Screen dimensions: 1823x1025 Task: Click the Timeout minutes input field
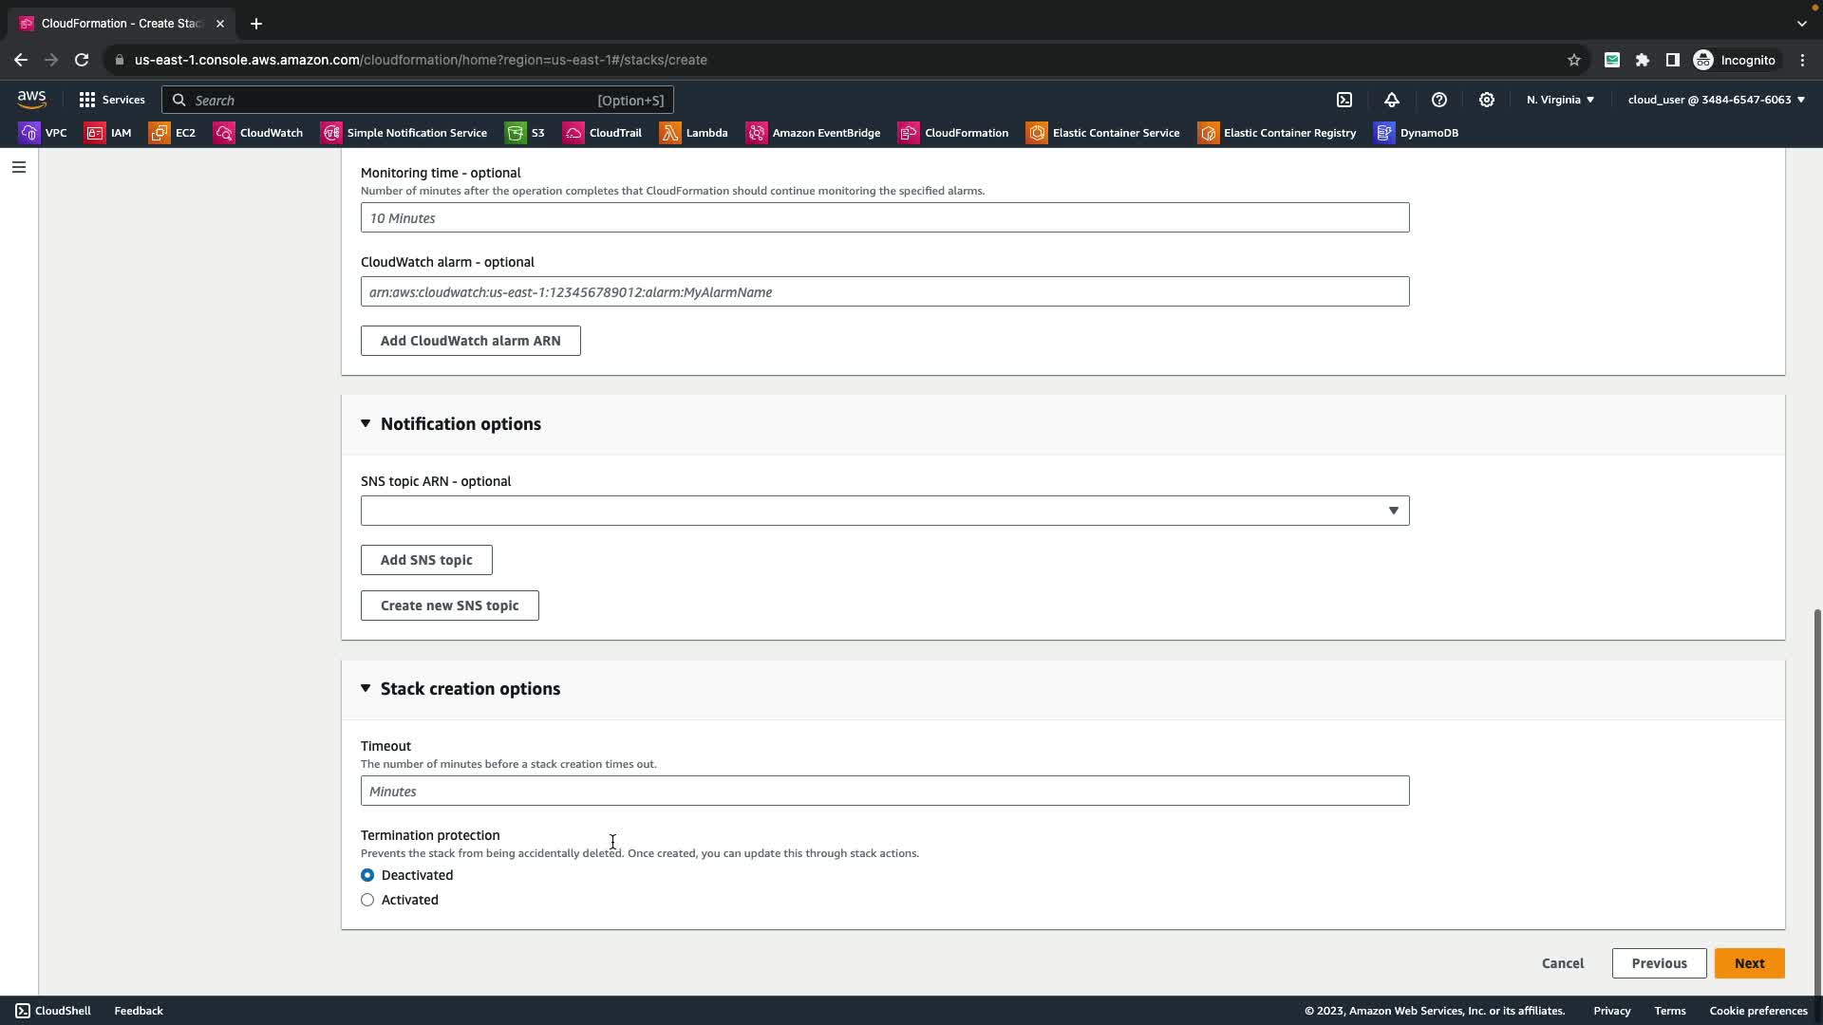(x=884, y=792)
